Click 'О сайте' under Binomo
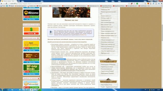 [26, 17]
